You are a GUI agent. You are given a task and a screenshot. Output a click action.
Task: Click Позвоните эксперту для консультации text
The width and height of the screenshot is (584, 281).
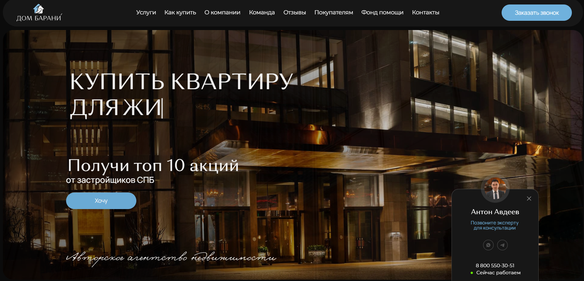click(x=495, y=225)
